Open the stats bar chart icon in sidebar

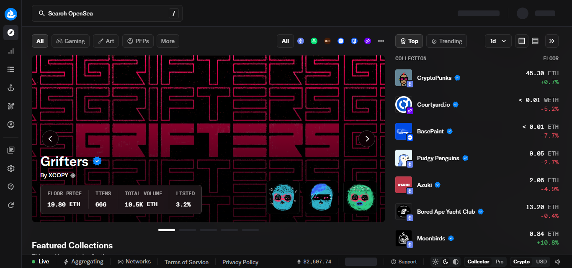tap(11, 51)
